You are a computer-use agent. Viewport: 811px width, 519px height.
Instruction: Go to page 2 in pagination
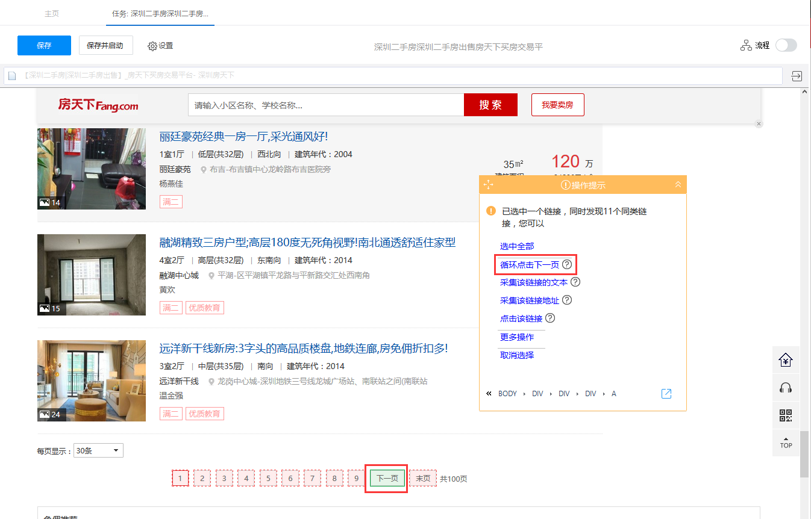(202, 479)
